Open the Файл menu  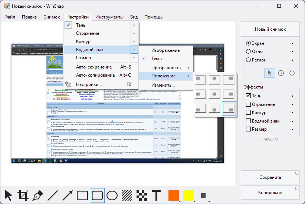10,17
